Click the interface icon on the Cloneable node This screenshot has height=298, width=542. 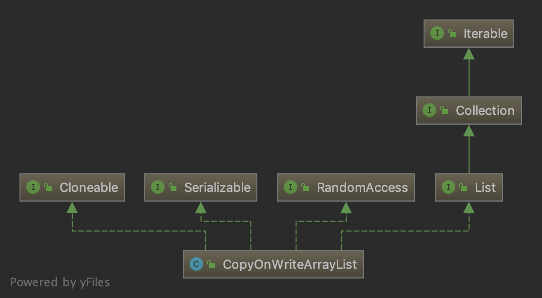tap(33, 187)
